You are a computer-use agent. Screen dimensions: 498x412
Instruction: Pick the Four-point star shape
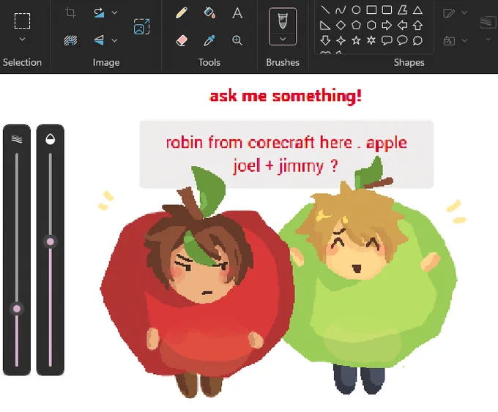pyautogui.click(x=341, y=40)
